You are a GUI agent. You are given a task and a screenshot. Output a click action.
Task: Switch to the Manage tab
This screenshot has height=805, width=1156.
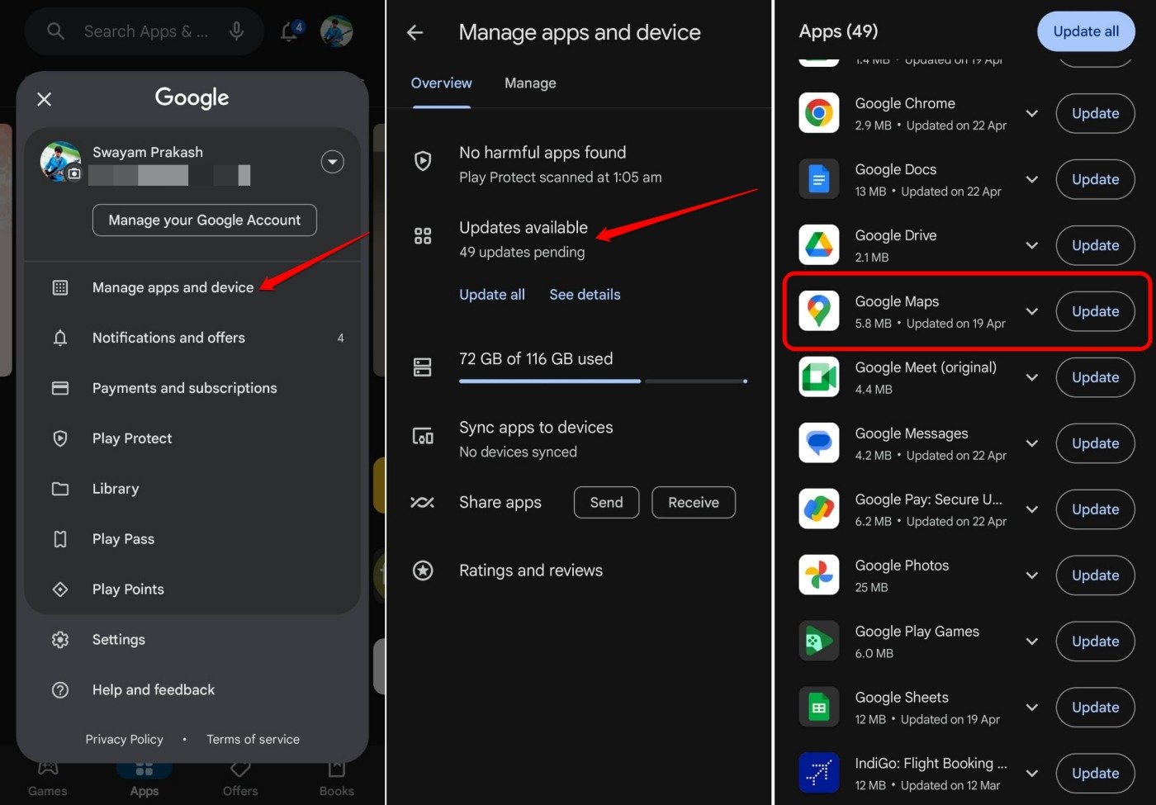coord(529,83)
